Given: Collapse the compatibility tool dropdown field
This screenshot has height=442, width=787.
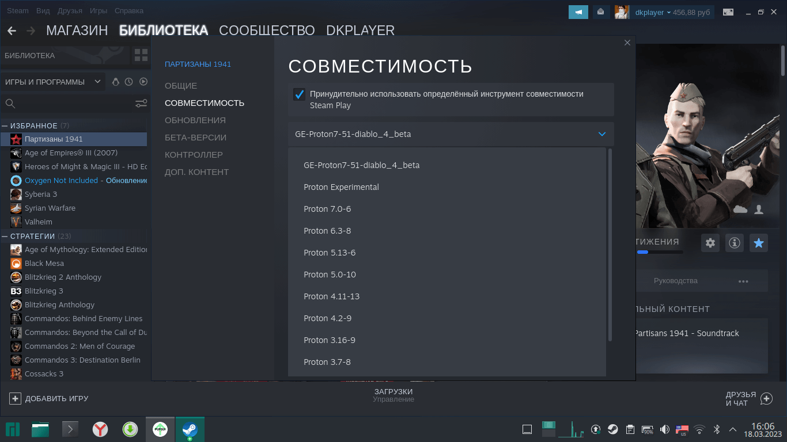Looking at the screenshot, I should click(x=451, y=134).
